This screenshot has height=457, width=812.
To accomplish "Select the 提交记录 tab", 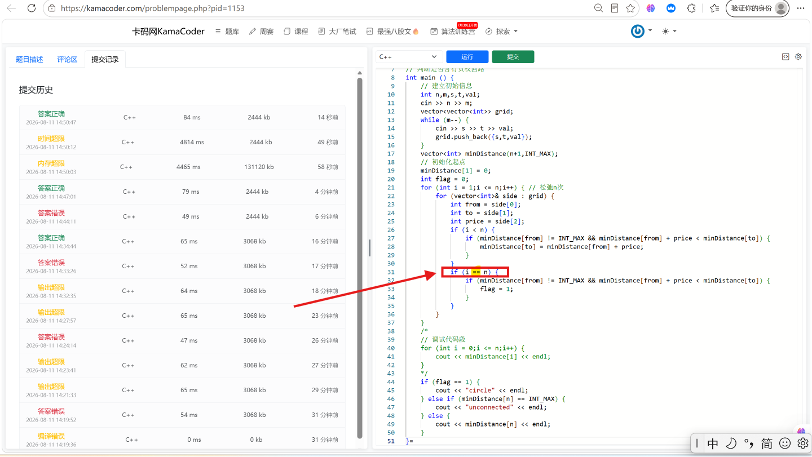I will 105,59.
